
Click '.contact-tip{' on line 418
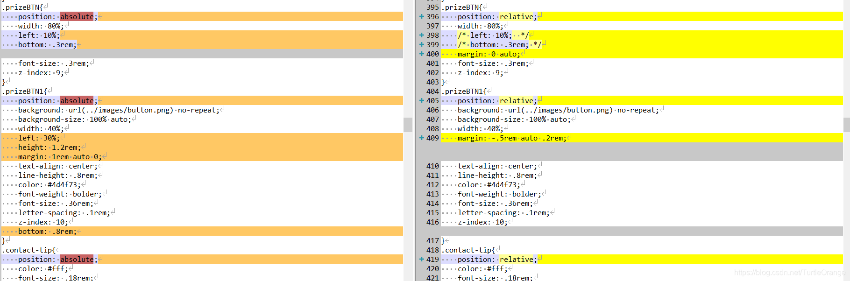468,250
